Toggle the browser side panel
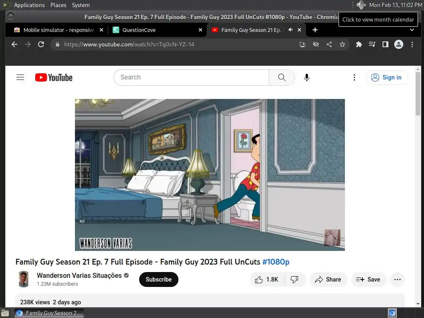The image size is (424, 318). [385, 44]
